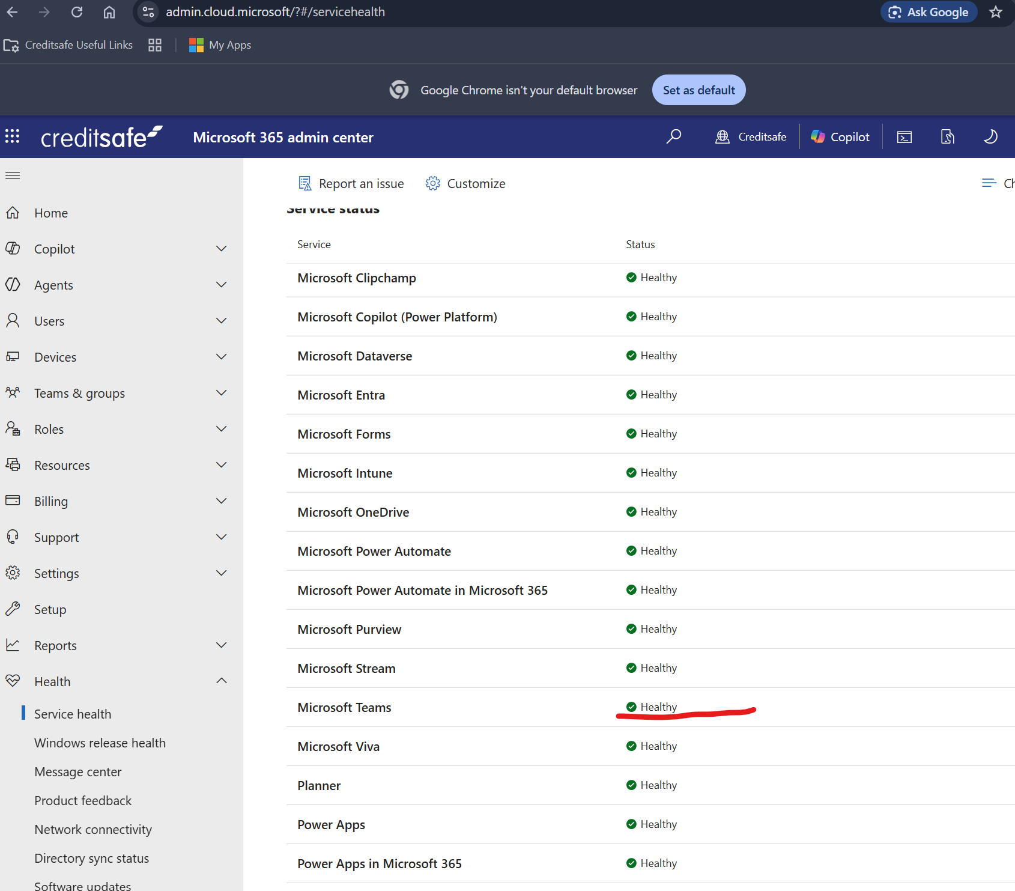
Task: Click the Settings gear icon in the sidebar
Action: point(13,573)
